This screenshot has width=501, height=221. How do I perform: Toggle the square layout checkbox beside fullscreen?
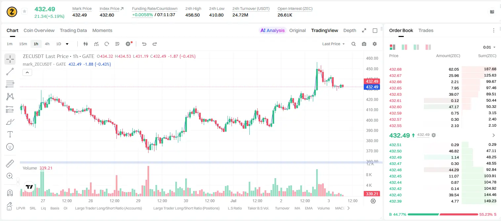point(375,30)
